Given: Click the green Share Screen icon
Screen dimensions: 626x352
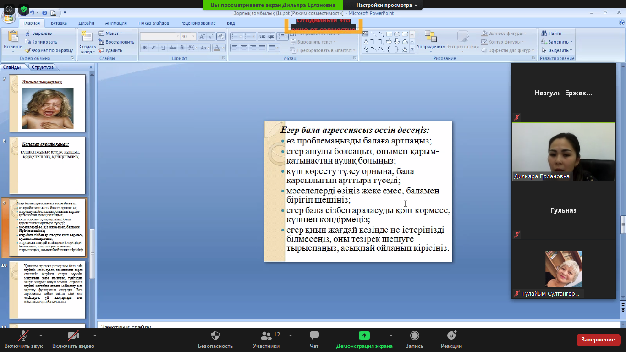Looking at the screenshot, I should pos(364,335).
